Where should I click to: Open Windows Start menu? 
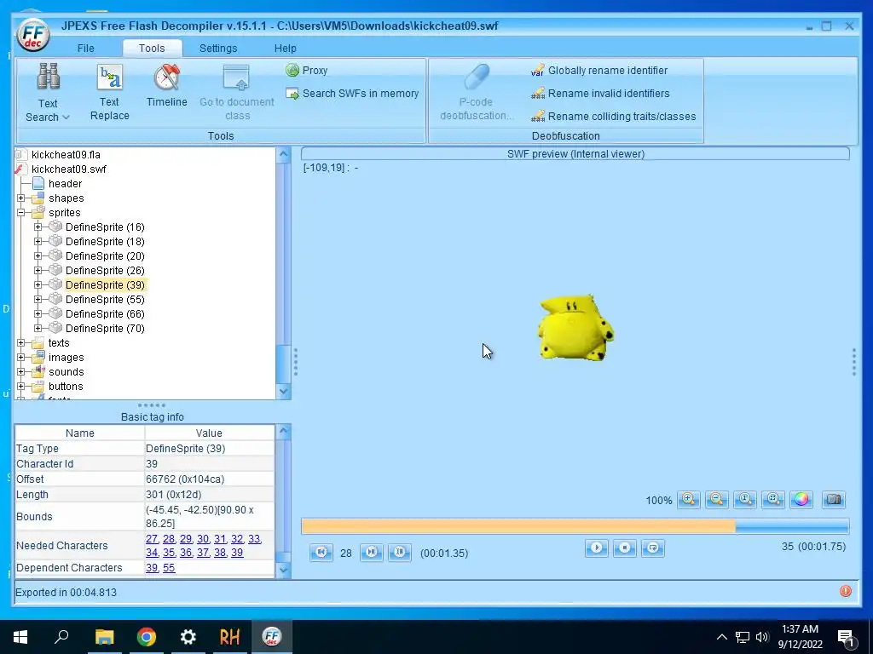[x=20, y=637]
